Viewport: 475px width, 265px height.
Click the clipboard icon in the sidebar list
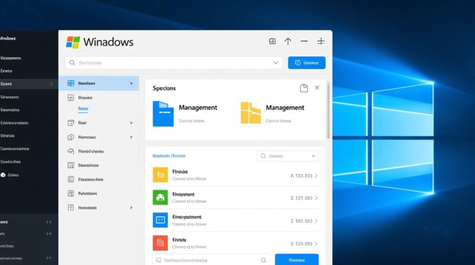tap(71, 179)
